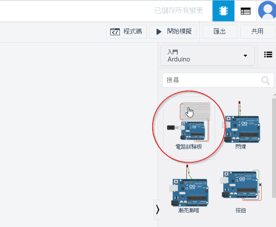Open the user profile avatar
The width and height of the screenshot is (276, 227).
pyautogui.click(x=266, y=11)
